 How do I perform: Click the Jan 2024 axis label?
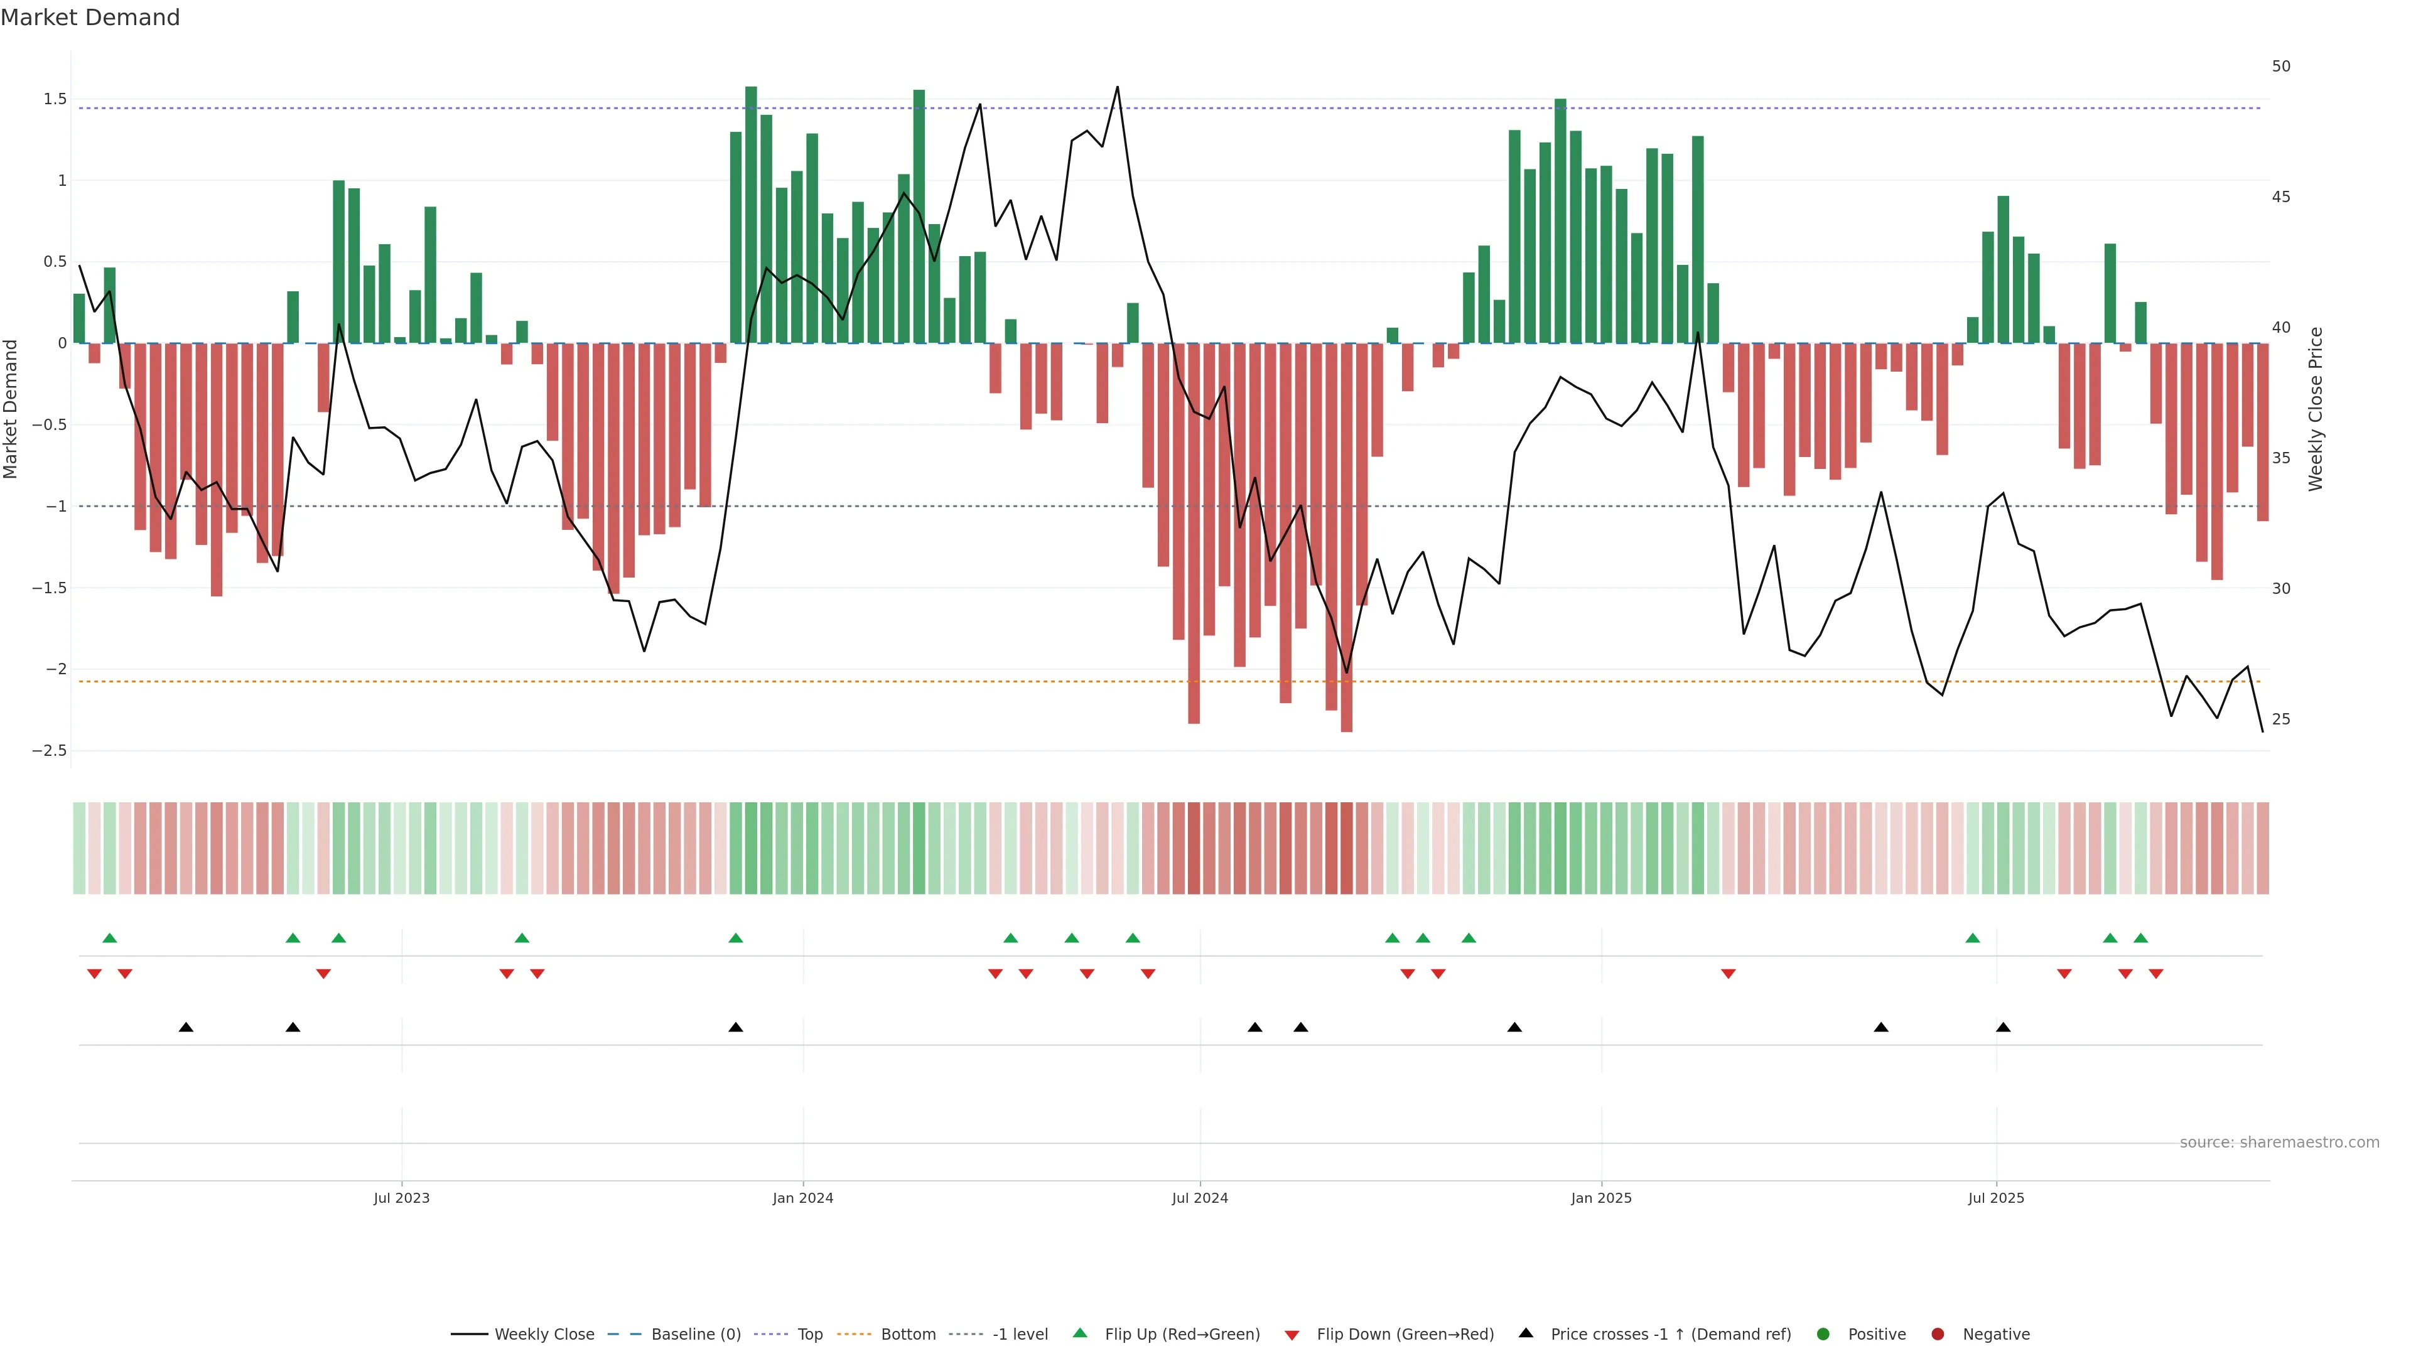[x=802, y=1198]
